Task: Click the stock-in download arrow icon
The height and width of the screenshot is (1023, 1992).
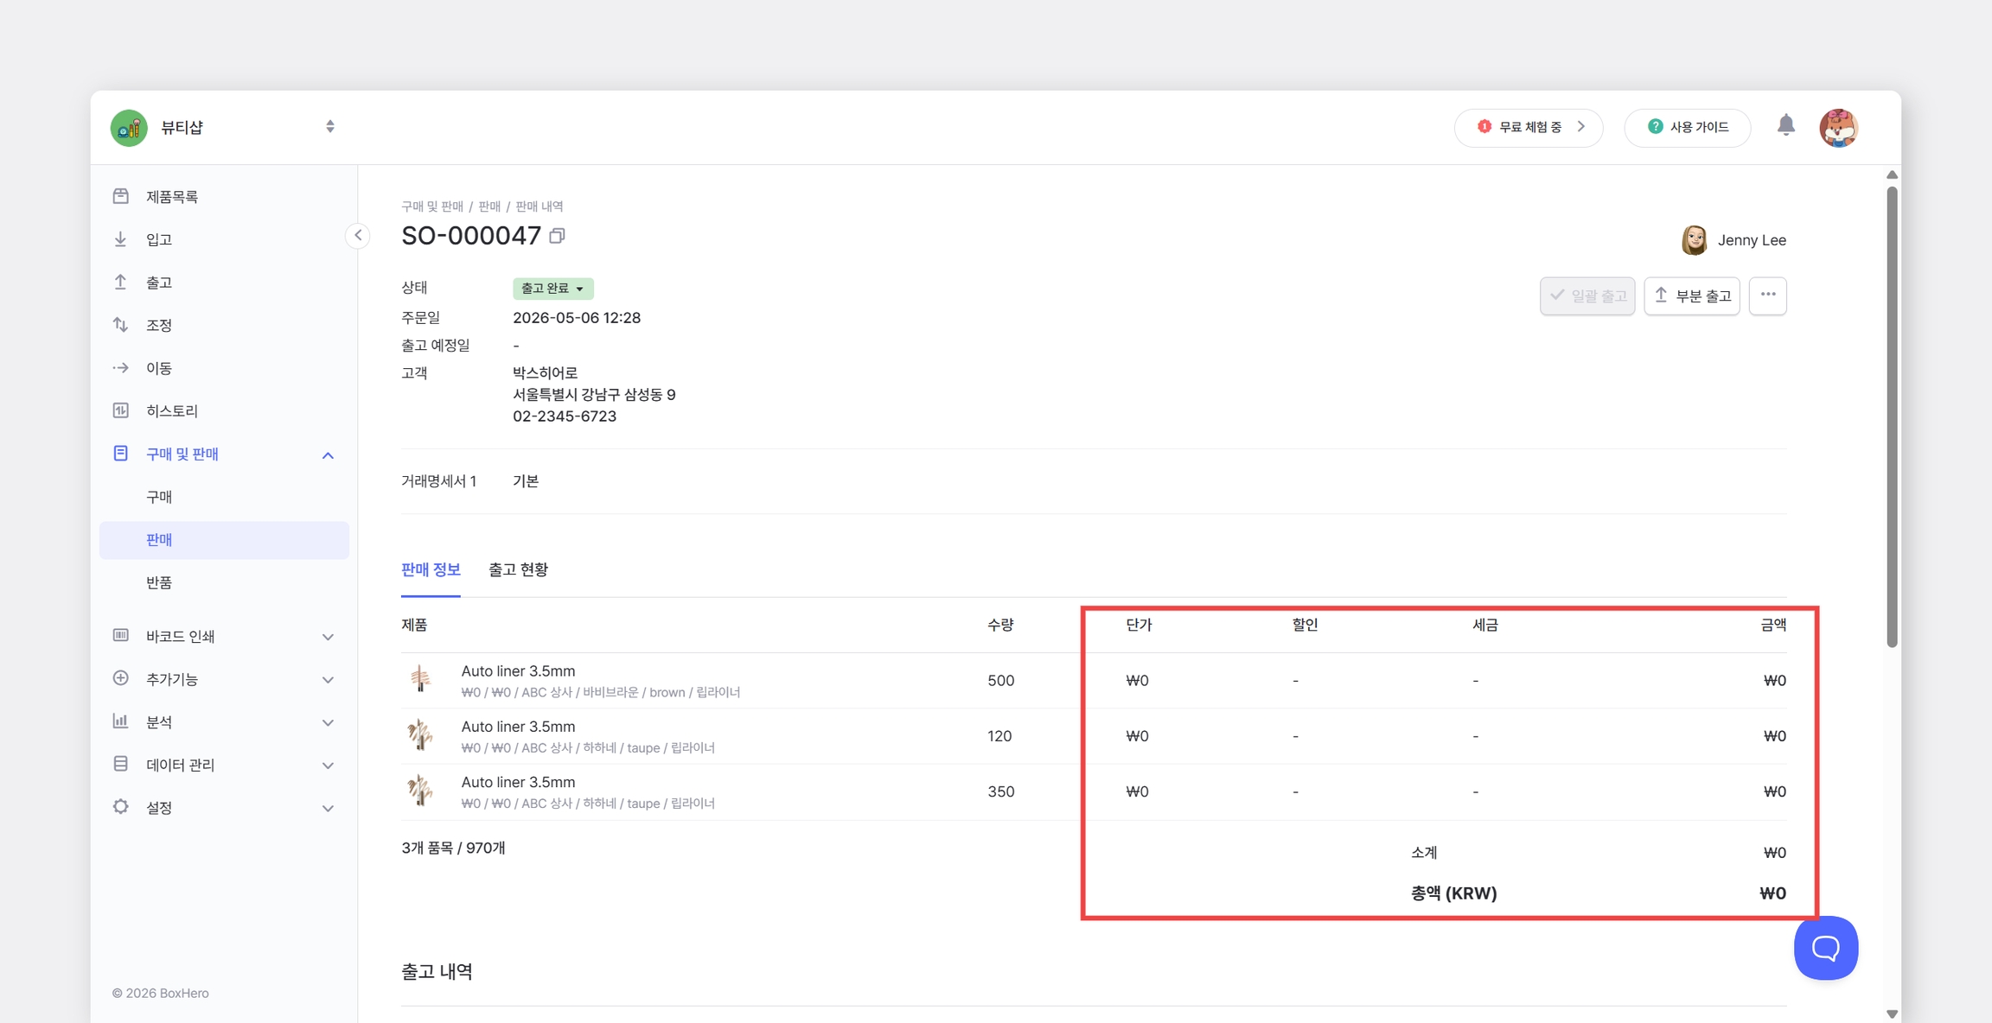Action: (121, 239)
